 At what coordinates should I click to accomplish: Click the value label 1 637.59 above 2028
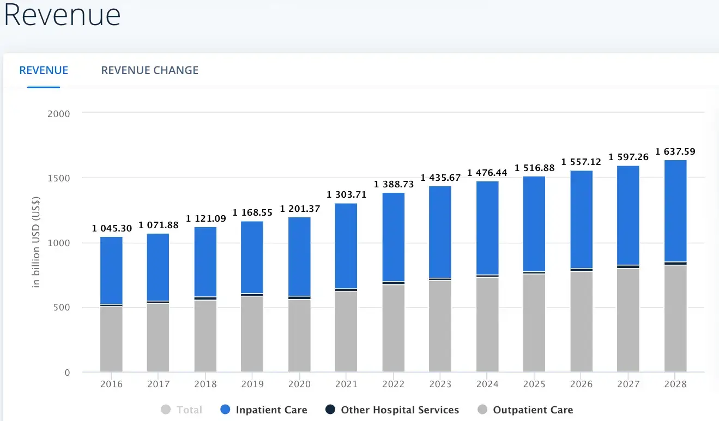(675, 151)
